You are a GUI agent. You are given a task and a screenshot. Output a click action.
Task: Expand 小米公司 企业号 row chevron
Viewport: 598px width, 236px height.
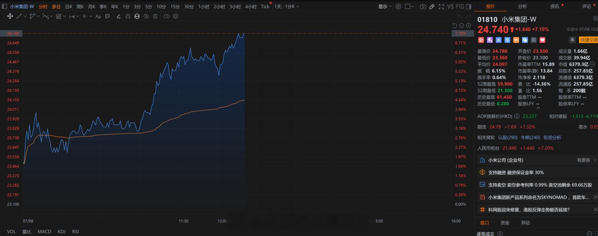click(595, 160)
